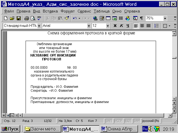Go to next page with double-down arrow
Screen dimensions: 178x133
tap(174, 111)
